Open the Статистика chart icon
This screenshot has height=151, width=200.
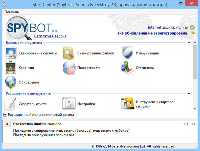coord(128,68)
